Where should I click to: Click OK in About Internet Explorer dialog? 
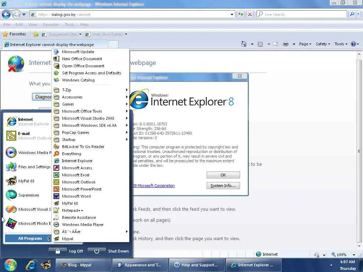[223, 175]
